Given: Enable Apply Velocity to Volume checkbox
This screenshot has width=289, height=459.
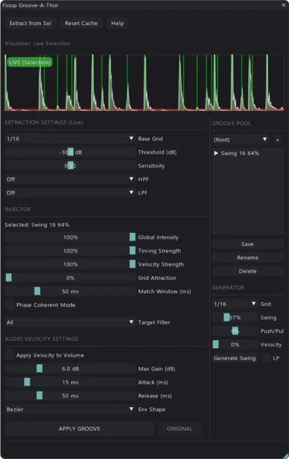Looking at the screenshot, I should tap(10, 355).
